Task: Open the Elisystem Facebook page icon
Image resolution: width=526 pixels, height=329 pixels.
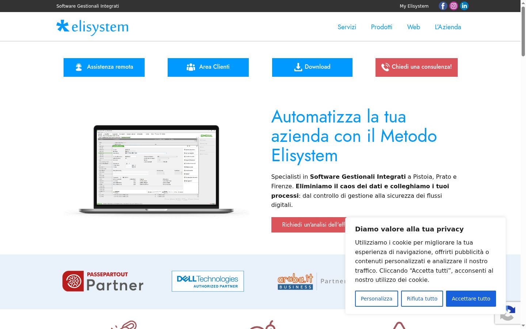Action: click(x=443, y=6)
